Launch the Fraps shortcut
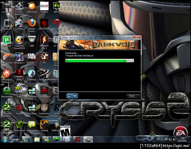Image resolution: width=191 pixels, height=149 pixels. click(x=19, y=92)
